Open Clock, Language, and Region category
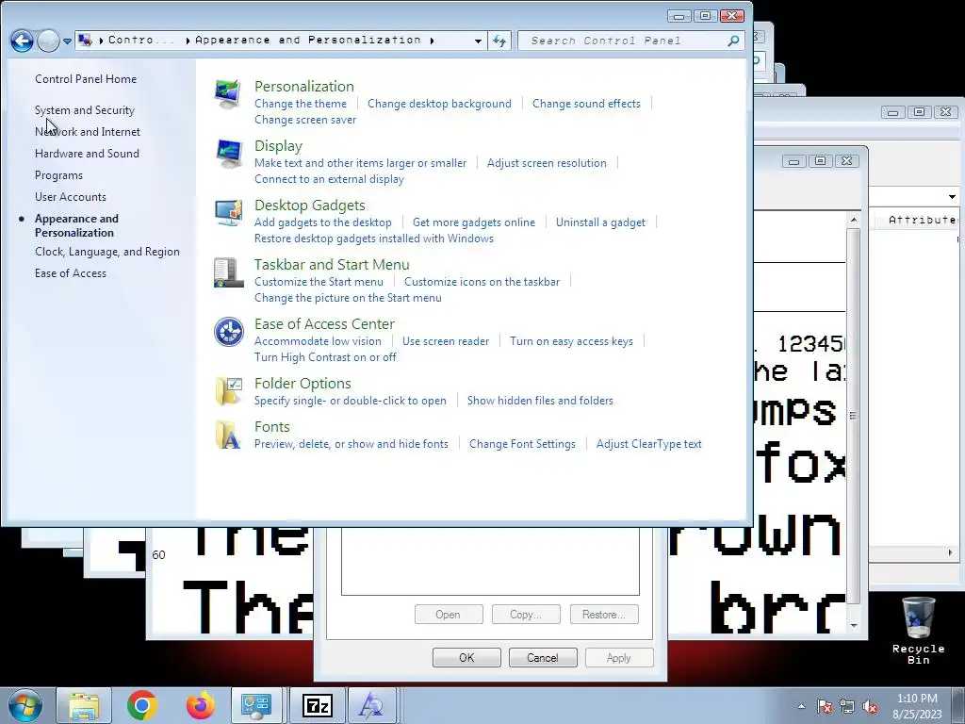This screenshot has height=724, width=965. coord(107,252)
